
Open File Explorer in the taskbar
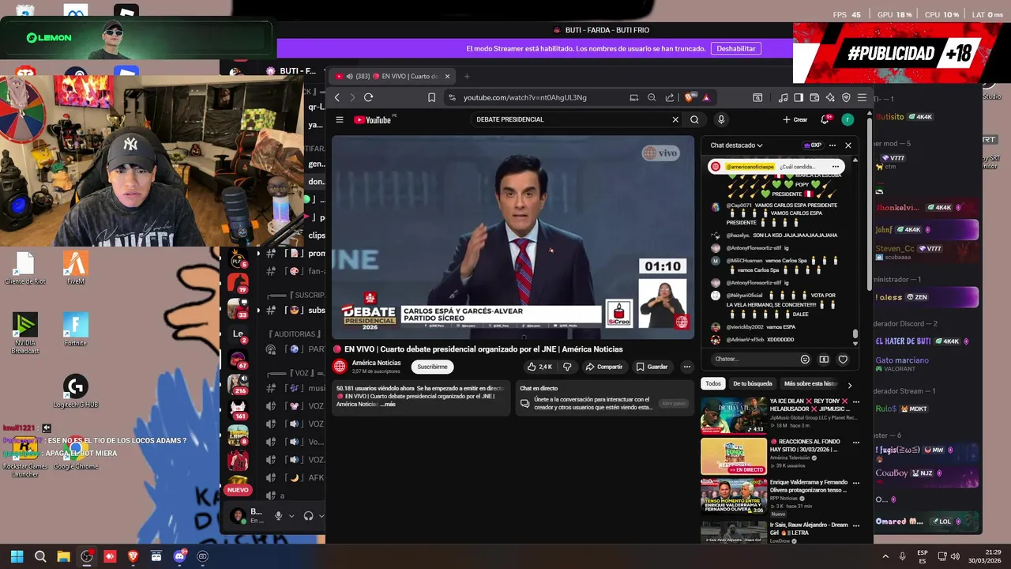coord(64,556)
